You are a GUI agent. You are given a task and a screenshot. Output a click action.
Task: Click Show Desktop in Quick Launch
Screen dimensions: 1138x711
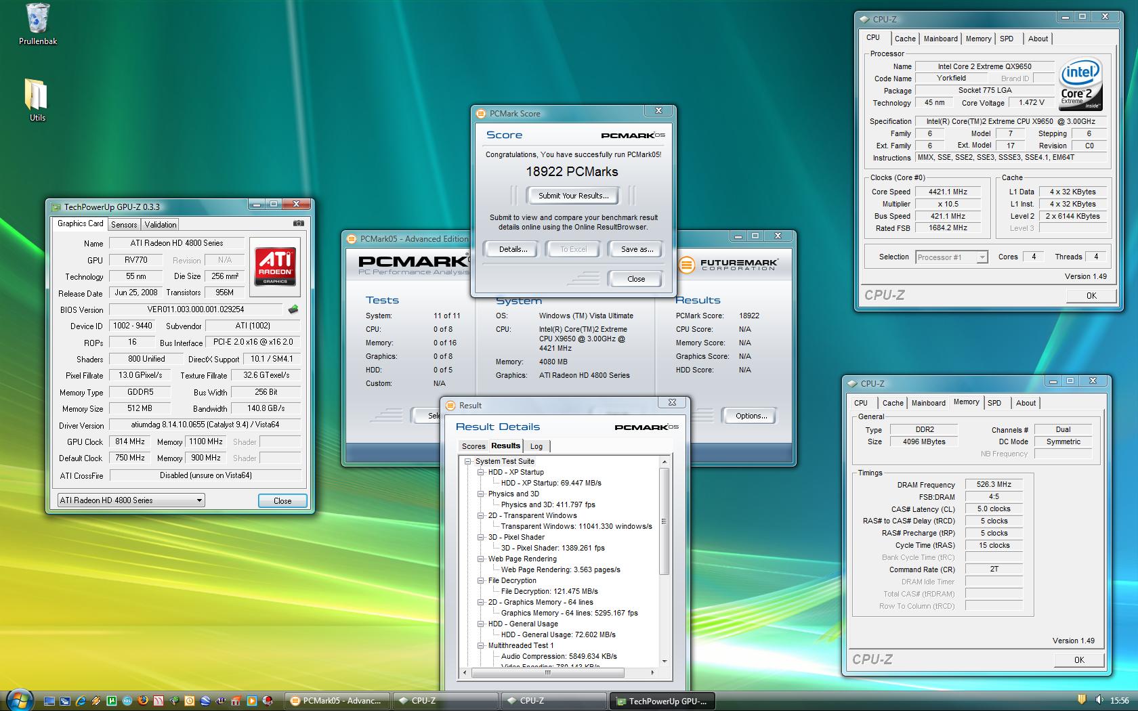[x=49, y=701]
